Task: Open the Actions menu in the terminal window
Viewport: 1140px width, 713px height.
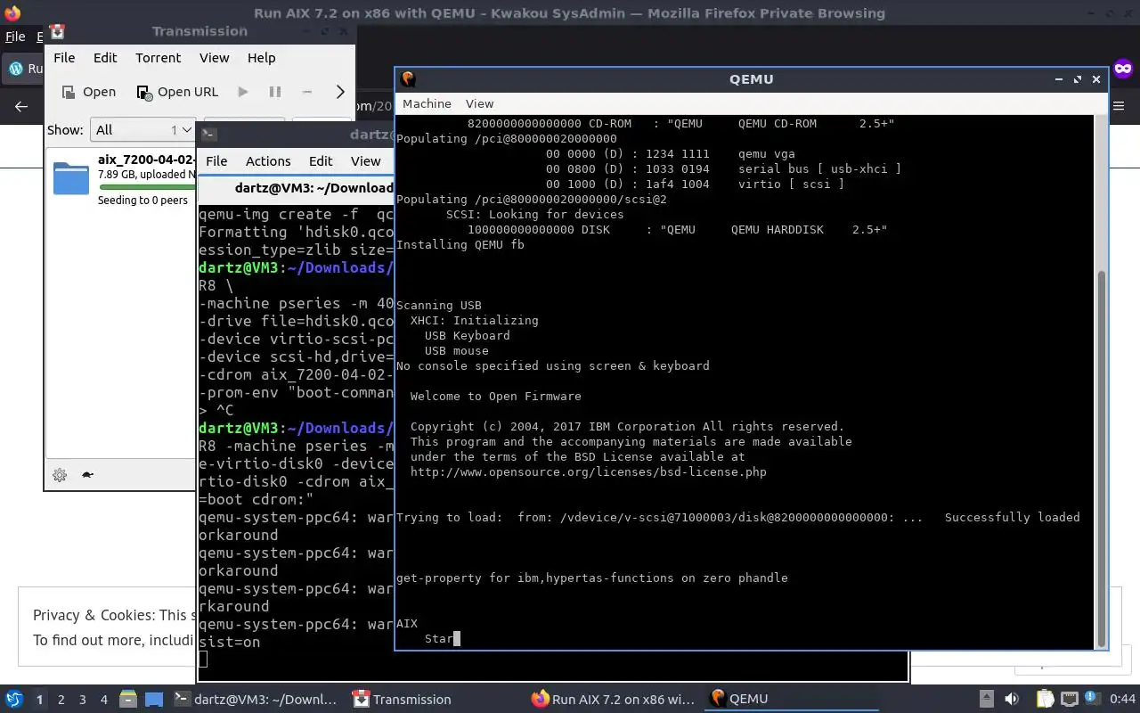Action: tap(268, 160)
